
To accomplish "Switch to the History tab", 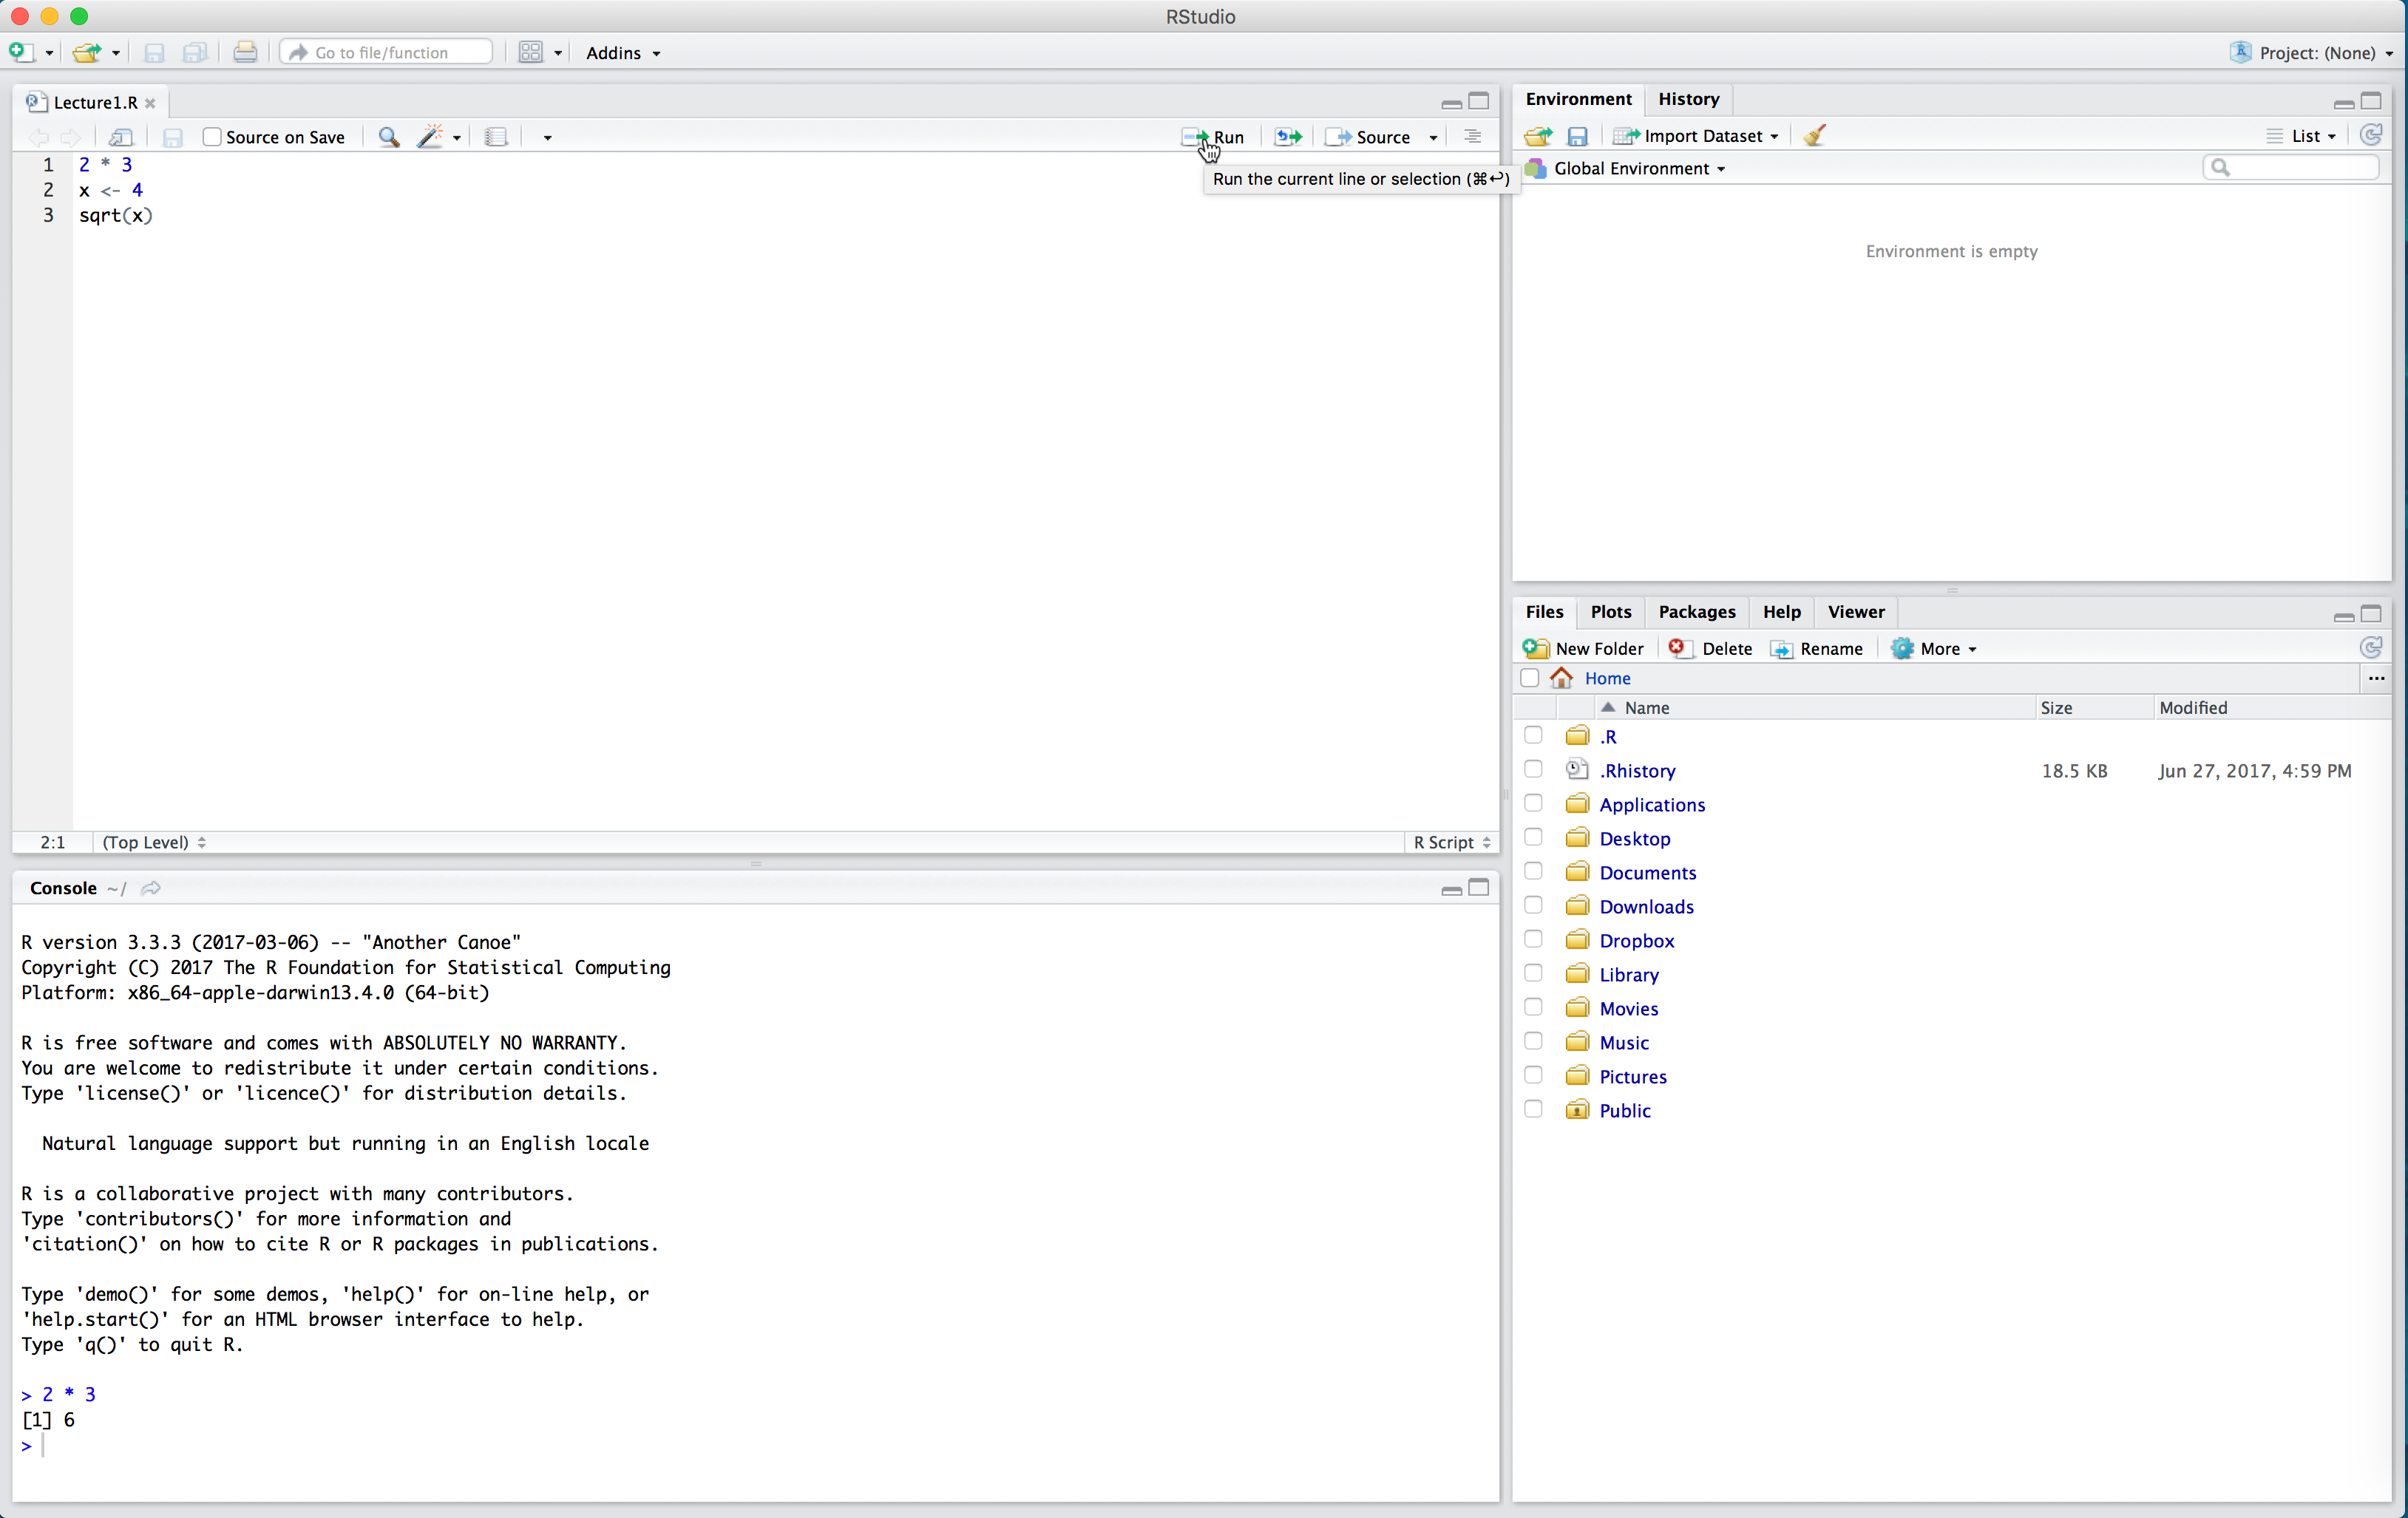I will (1688, 99).
